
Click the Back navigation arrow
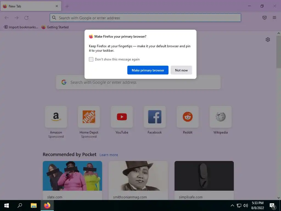coord(7,18)
